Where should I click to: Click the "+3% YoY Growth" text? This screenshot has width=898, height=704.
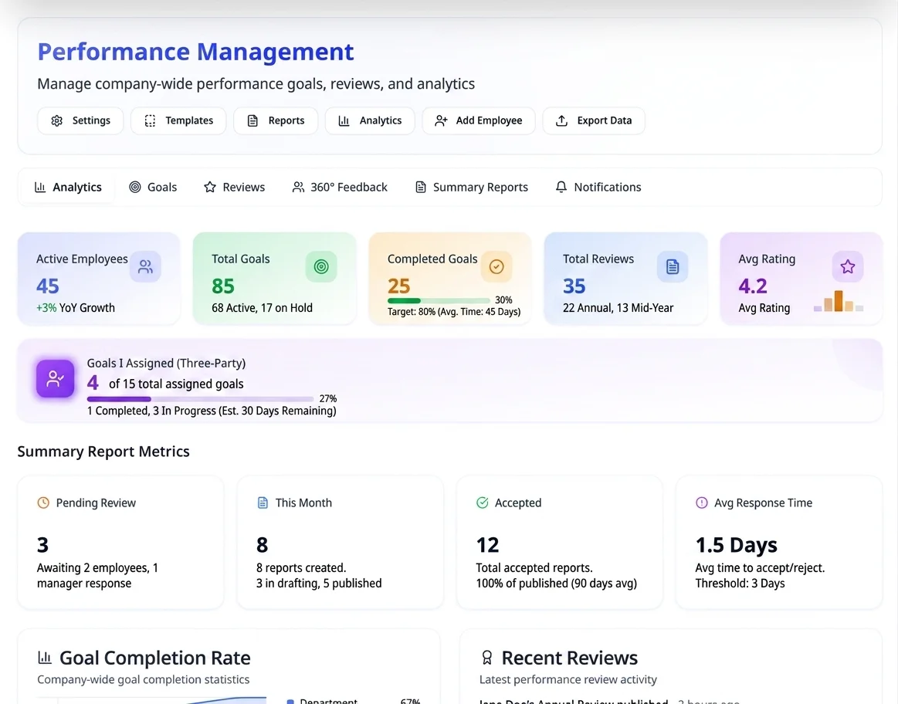pos(76,308)
